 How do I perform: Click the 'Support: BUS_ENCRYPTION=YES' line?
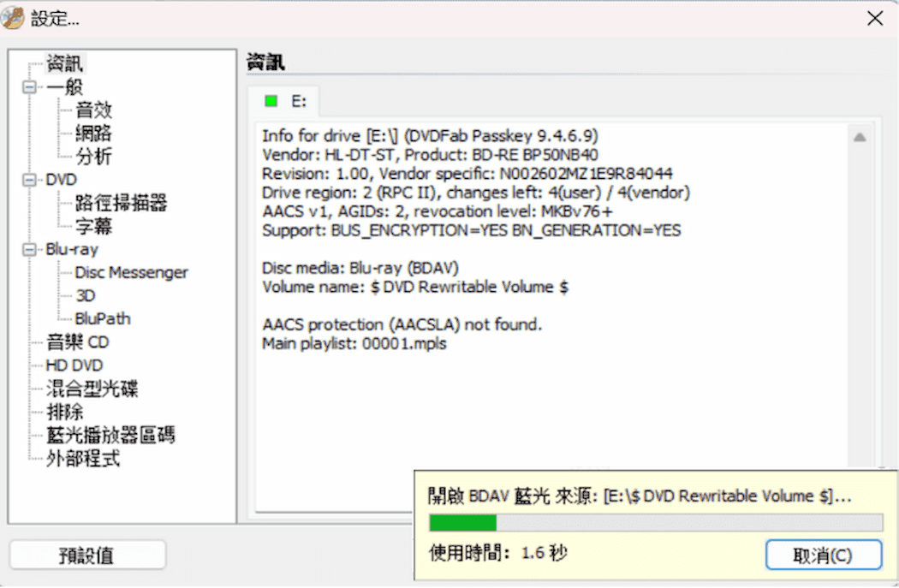click(471, 230)
